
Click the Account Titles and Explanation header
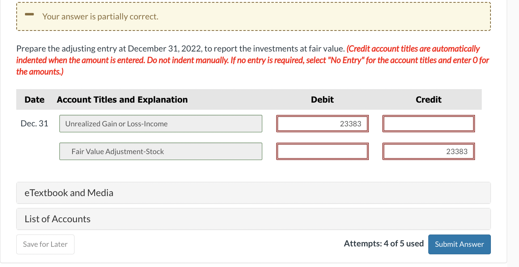pos(122,100)
